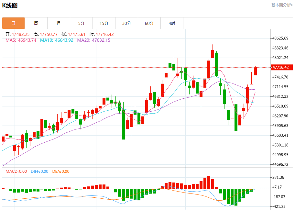
Task: Open the 基本面分析> link
Action: tap(282, 5)
